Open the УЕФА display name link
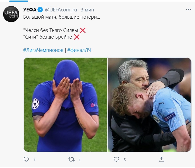Image resolution: width=195 pixels, height=168 pixels. pos(29,10)
